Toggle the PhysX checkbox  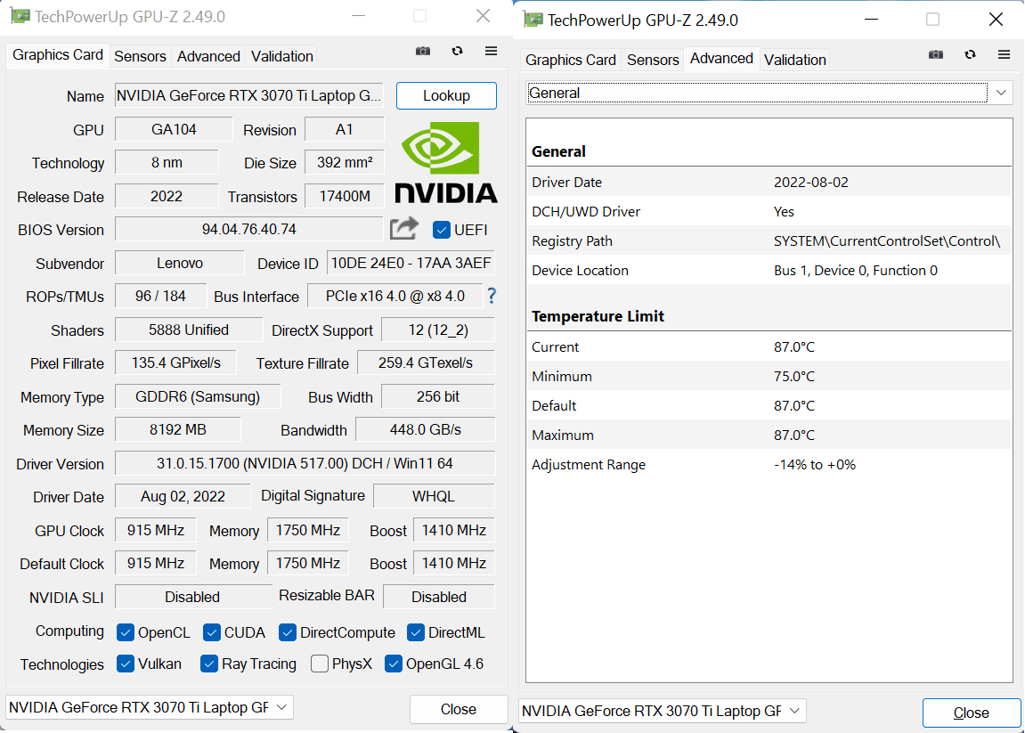[x=320, y=664]
